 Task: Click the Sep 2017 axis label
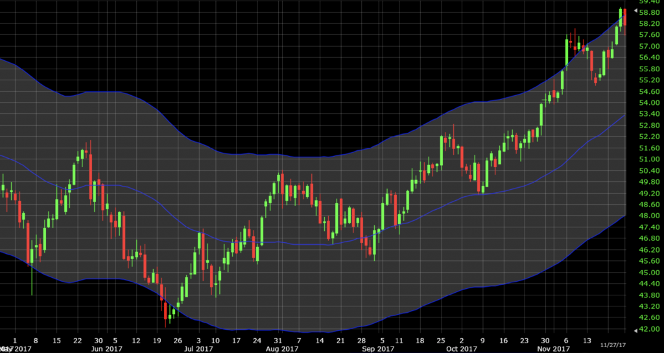click(377, 348)
